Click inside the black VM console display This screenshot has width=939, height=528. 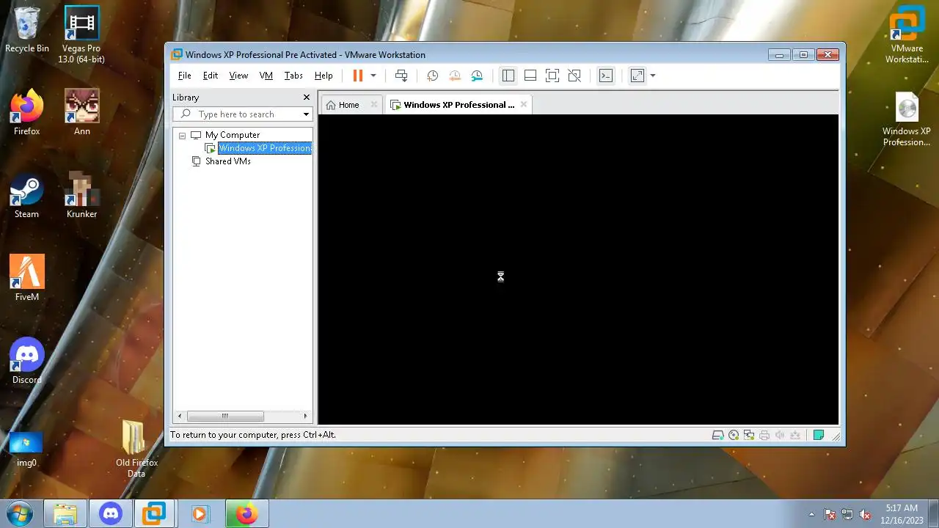point(578,269)
